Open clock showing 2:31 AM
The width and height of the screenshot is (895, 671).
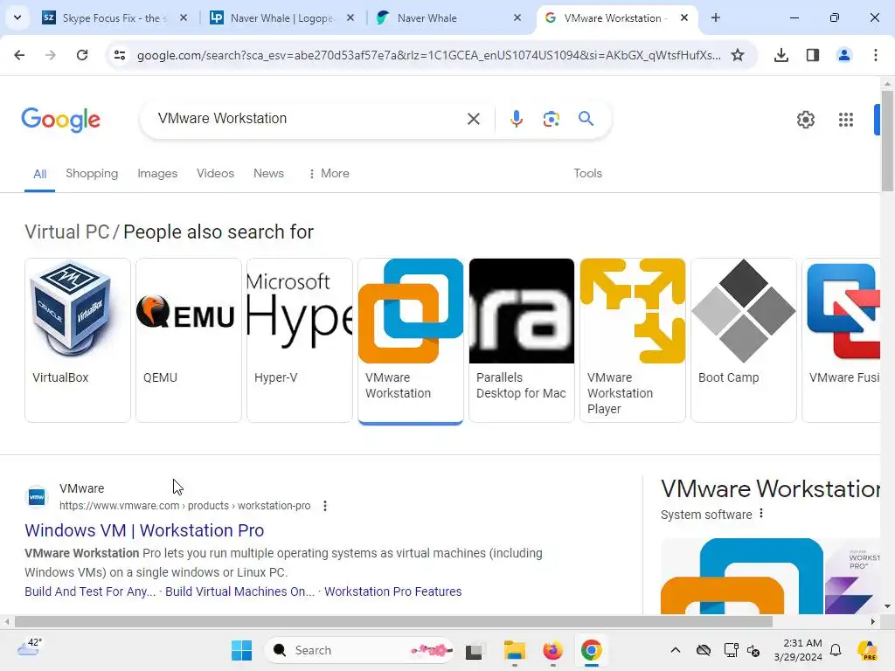(x=798, y=650)
